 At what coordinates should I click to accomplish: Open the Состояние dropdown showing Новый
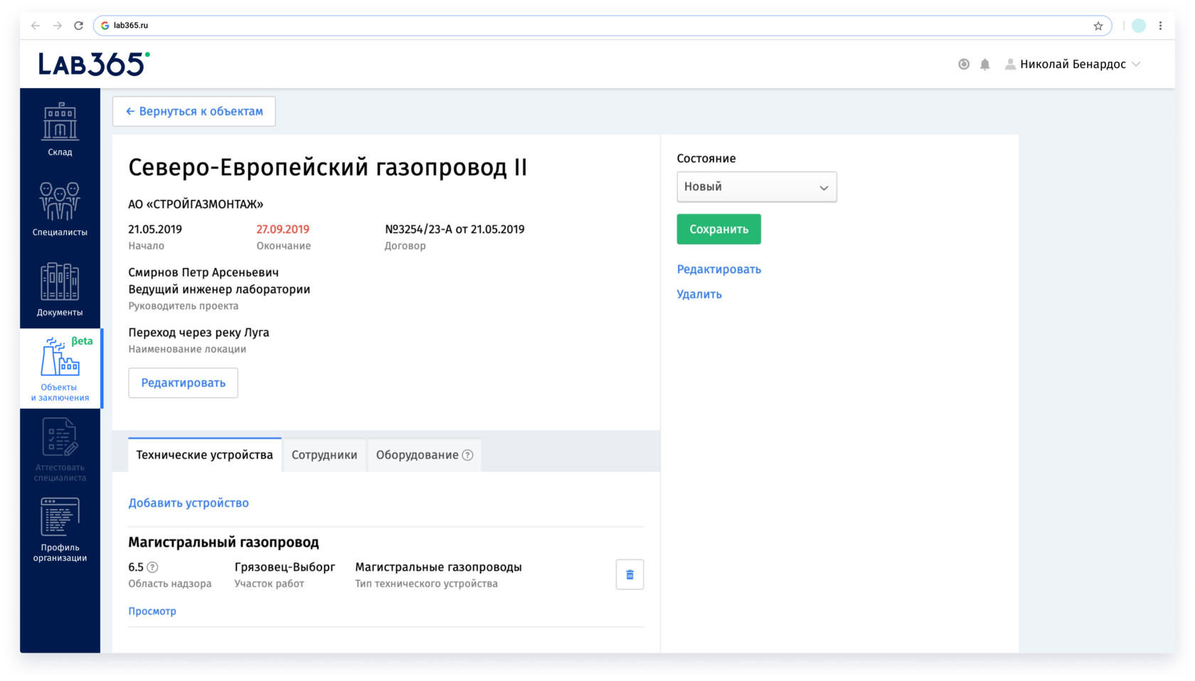tap(757, 187)
